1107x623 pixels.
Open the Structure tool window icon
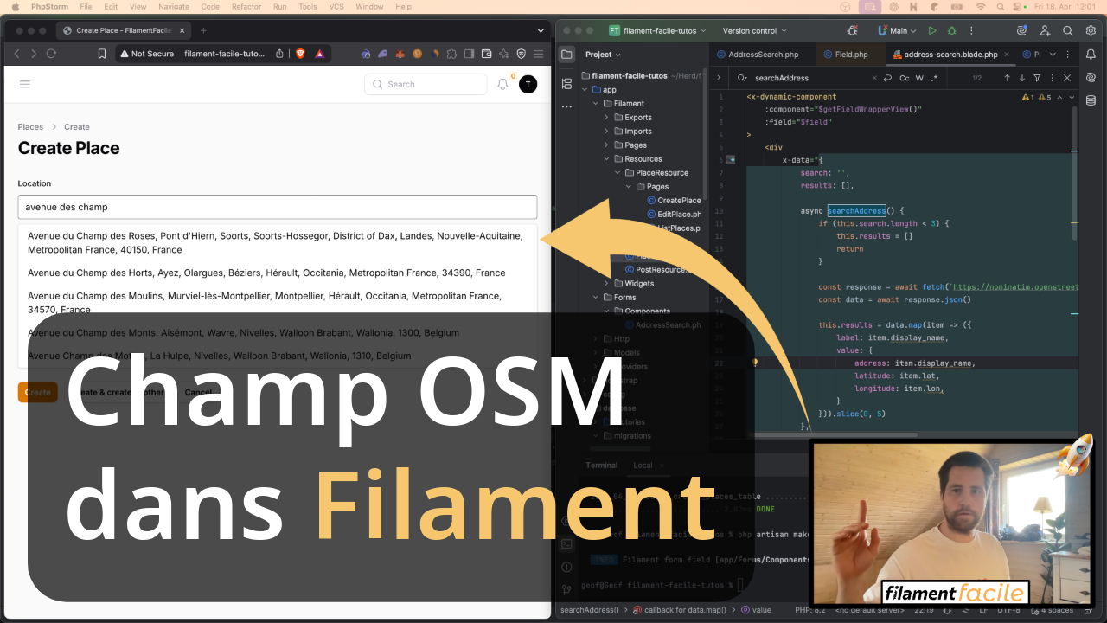coord(566,84)
